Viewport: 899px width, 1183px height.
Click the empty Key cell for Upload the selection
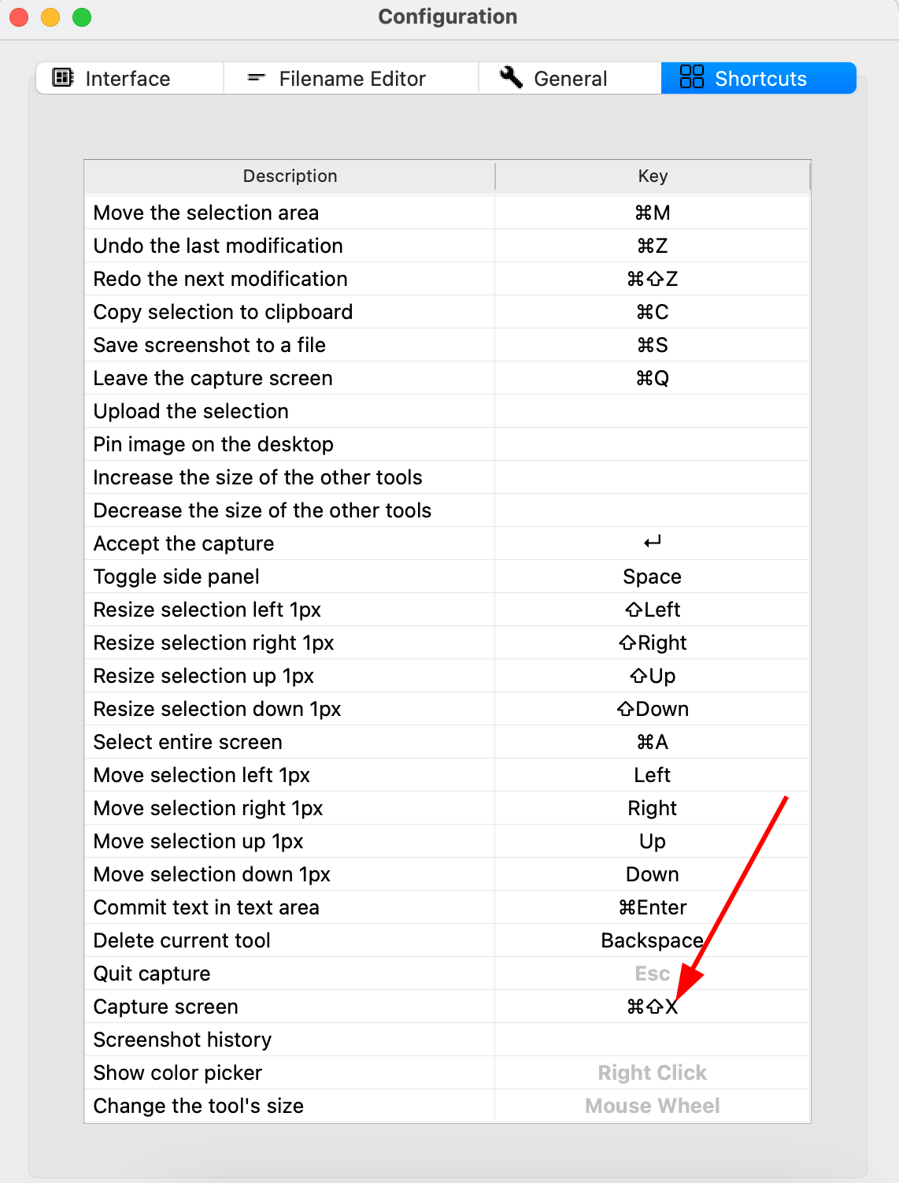point(652,410)
